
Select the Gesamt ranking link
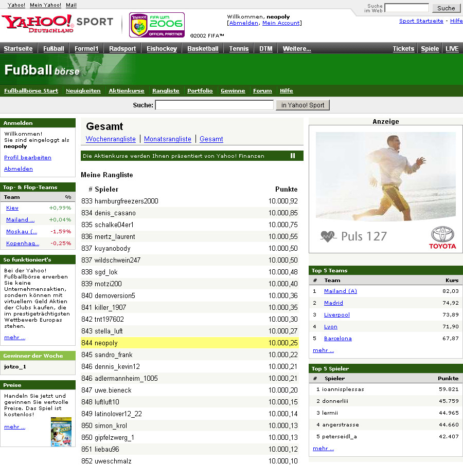point(211,139)
